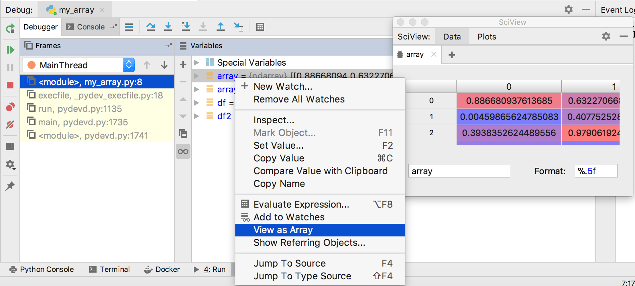Image resolution: width=635 pixels, height=286 pixels.
Task: Select Set Value... menu item
Action: point(320,145)
